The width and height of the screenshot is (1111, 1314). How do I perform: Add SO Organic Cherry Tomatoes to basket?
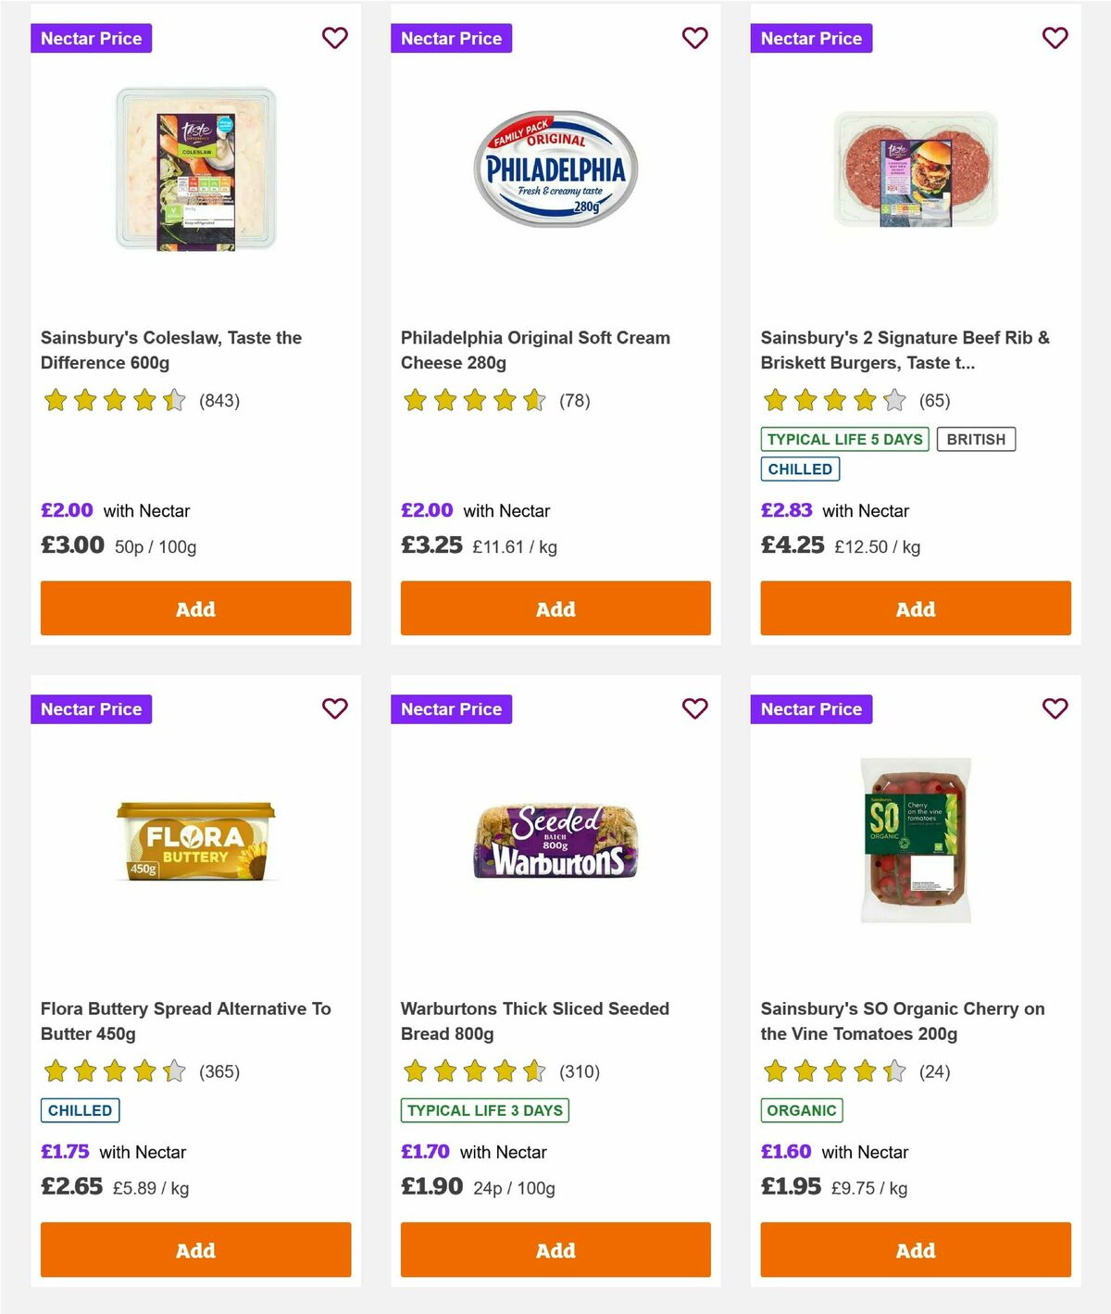pyautogui.click(x=915, y=1249)
